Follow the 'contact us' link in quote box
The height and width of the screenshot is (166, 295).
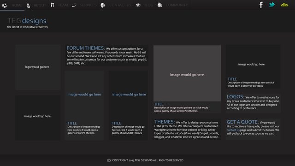click(x=233, y=130)
